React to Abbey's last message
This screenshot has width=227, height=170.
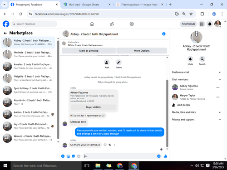point(105,145)
